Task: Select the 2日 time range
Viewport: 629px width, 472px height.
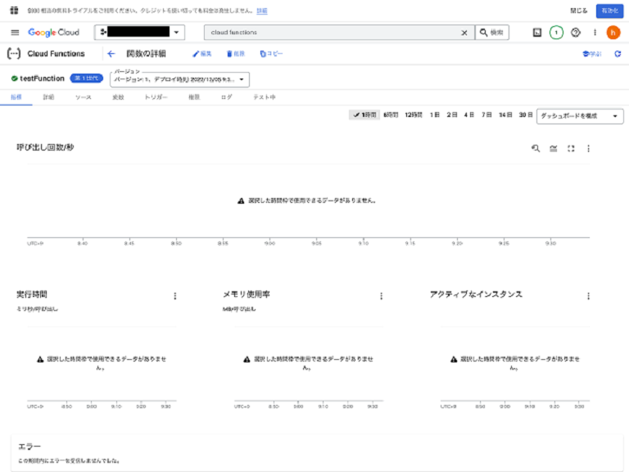Action: tap(452, 115)
